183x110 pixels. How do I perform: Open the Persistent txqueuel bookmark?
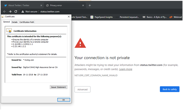[127, 17]
